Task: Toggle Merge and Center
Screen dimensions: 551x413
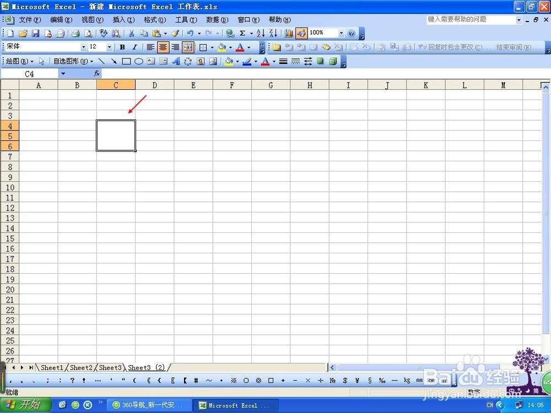Action: [188, 47]
